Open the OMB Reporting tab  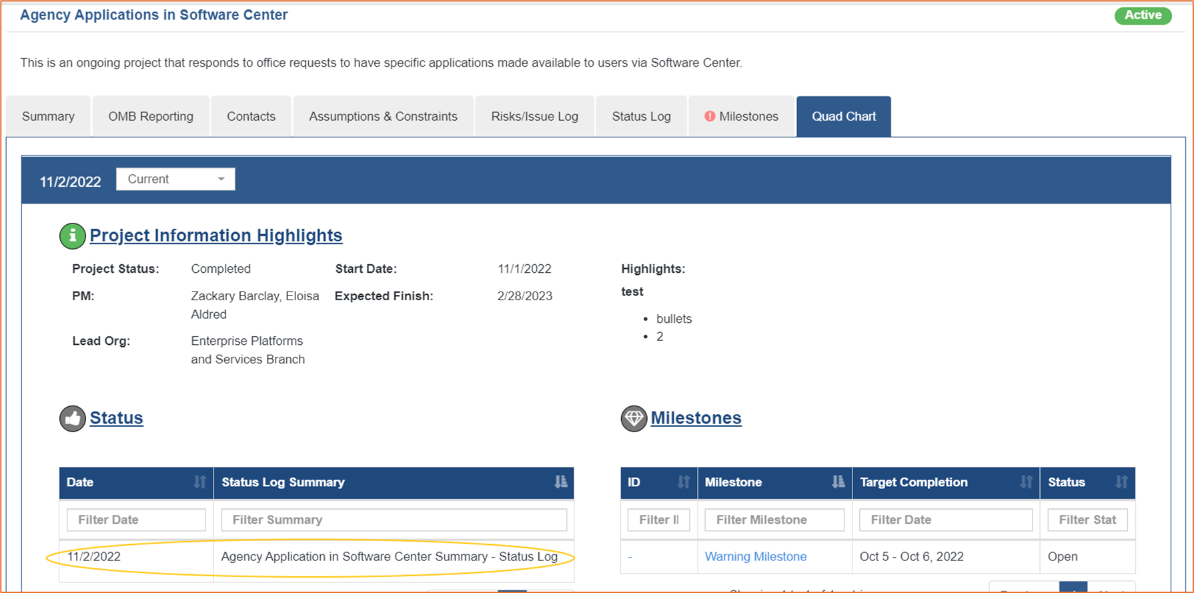click(x=151, y=117)
